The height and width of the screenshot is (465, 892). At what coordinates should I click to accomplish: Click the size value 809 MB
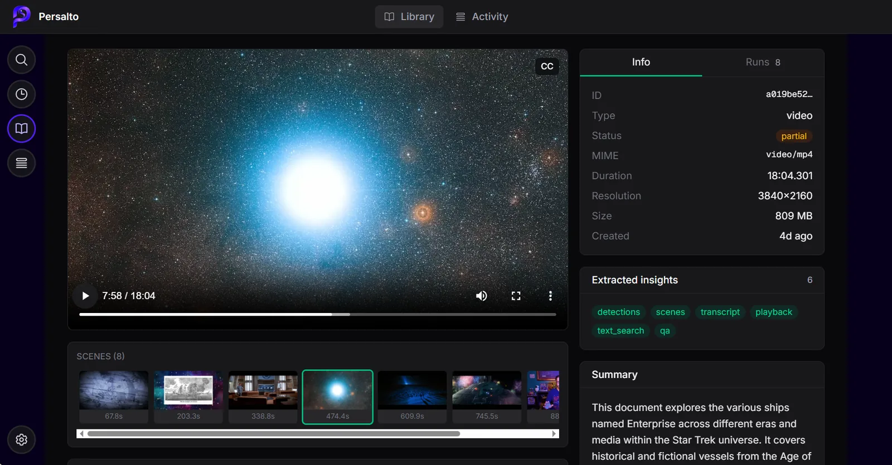click(794, 216)
